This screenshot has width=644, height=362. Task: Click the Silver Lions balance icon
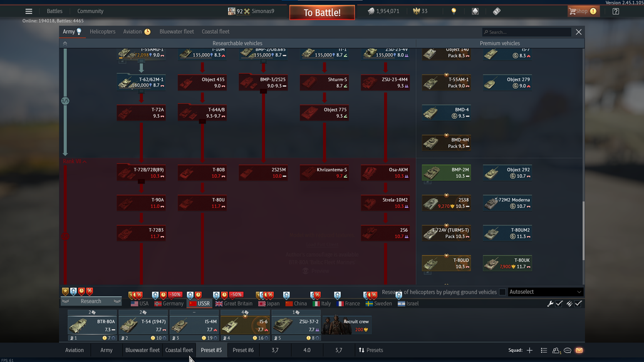[371, 11]
